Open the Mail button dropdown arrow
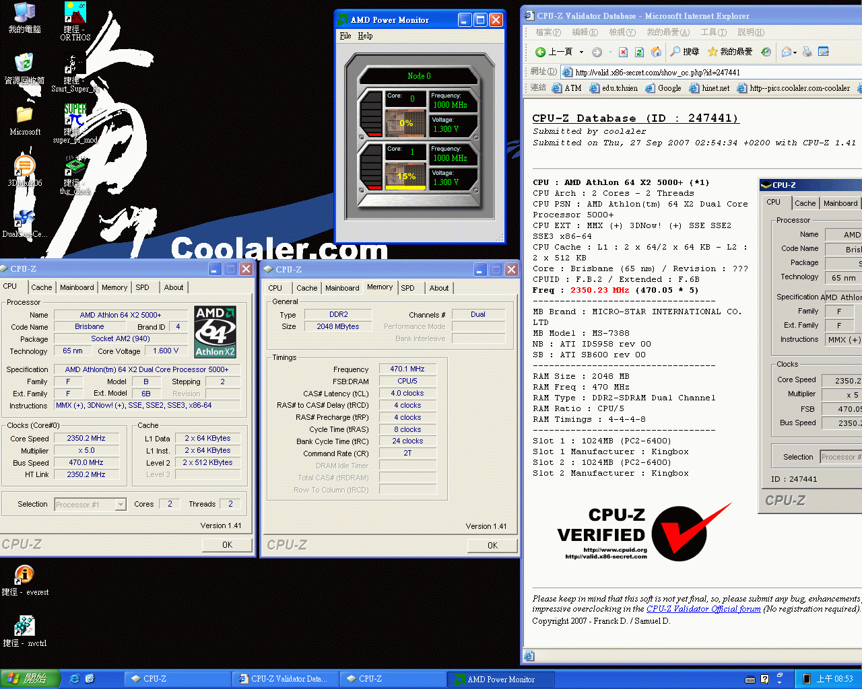The width and height of the screenshot is (862, 689). [795, 52]
